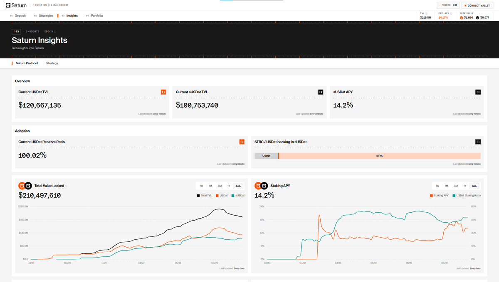Image resolution: width=499 pixels, height=282 pixels.
Task: Toggle Staking APY legend series
Action: click(x=439, y=195)
